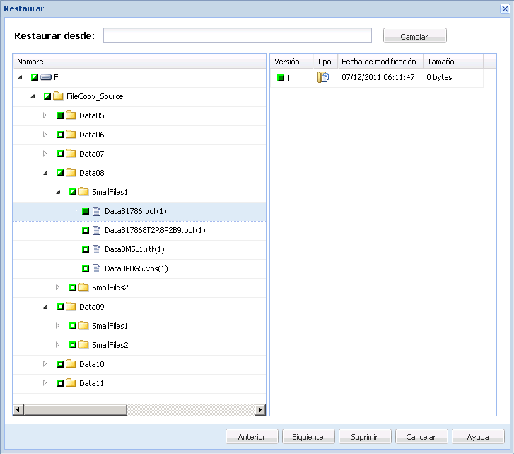
Task: Check the Data10 folder checkbox
Action: [x=60, y=364]
